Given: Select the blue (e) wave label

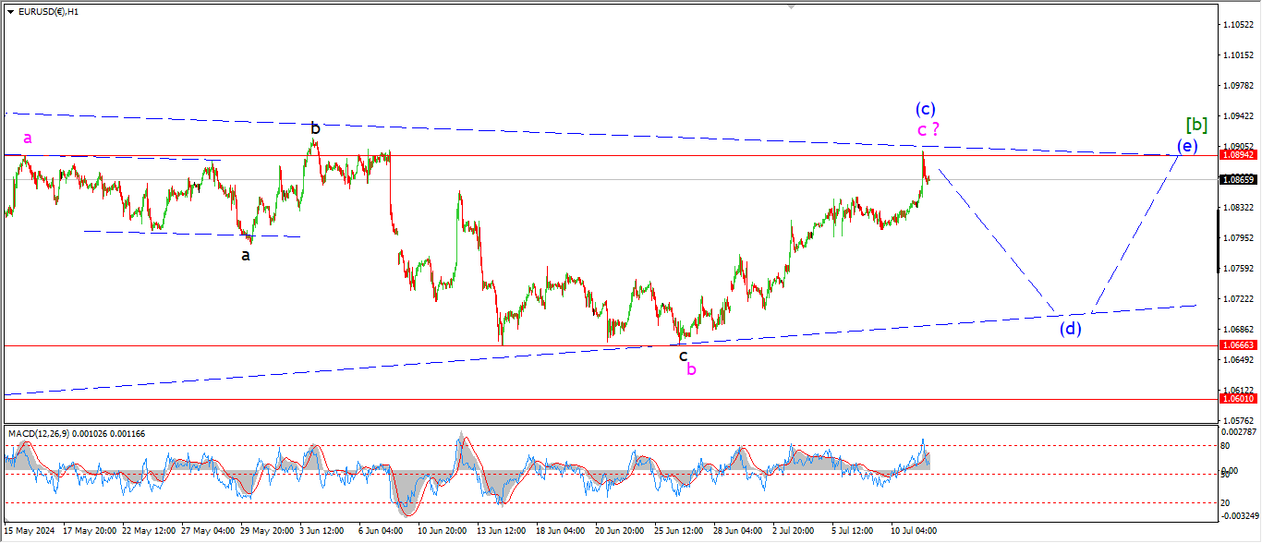Looking at the screenshot, I should tap(1187, 145).
